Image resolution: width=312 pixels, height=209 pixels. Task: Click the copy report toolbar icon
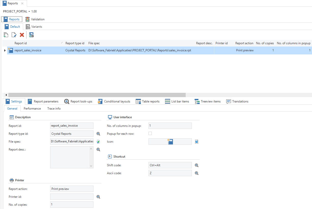[6, 35]
